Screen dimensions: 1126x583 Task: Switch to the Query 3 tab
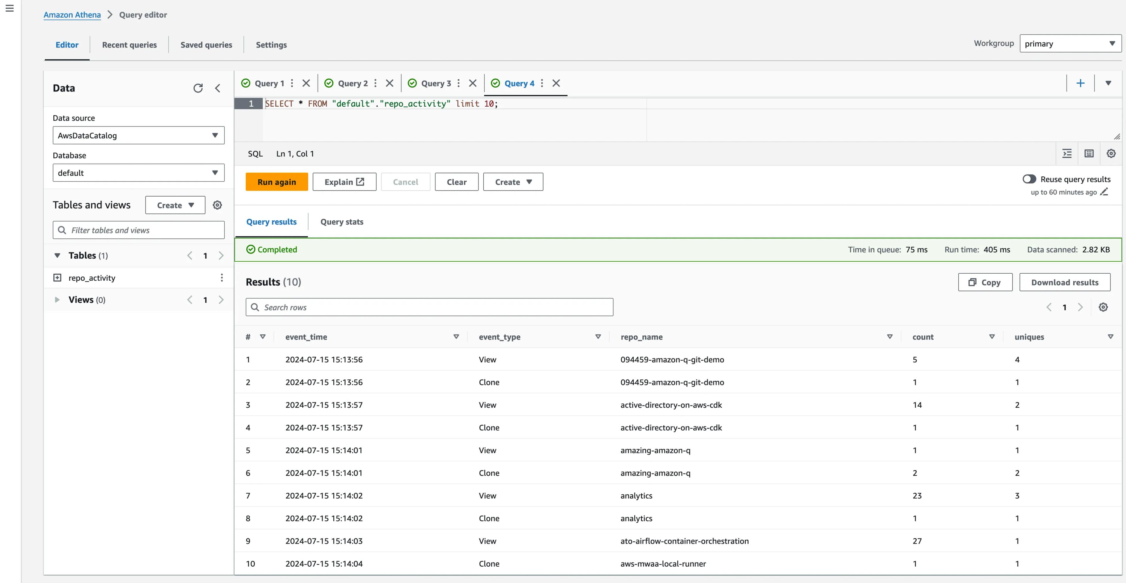tap(436, 83)
